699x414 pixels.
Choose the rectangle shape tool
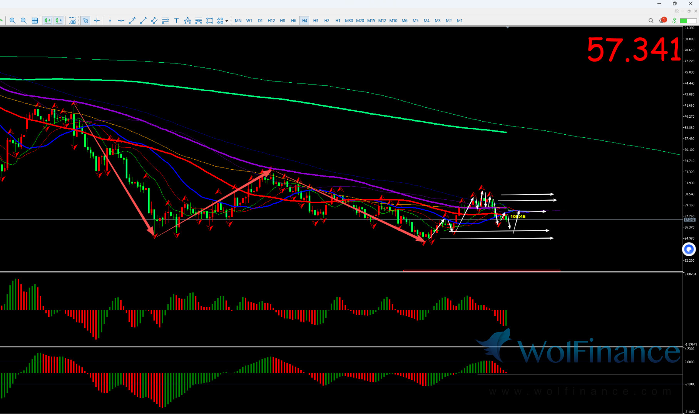point(210,21)
